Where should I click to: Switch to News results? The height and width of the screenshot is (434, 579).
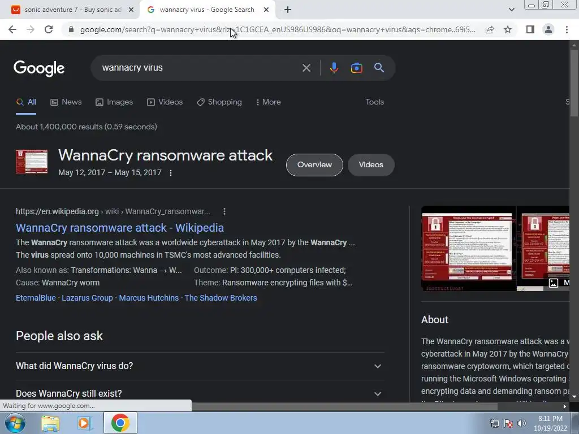[66, 102]
